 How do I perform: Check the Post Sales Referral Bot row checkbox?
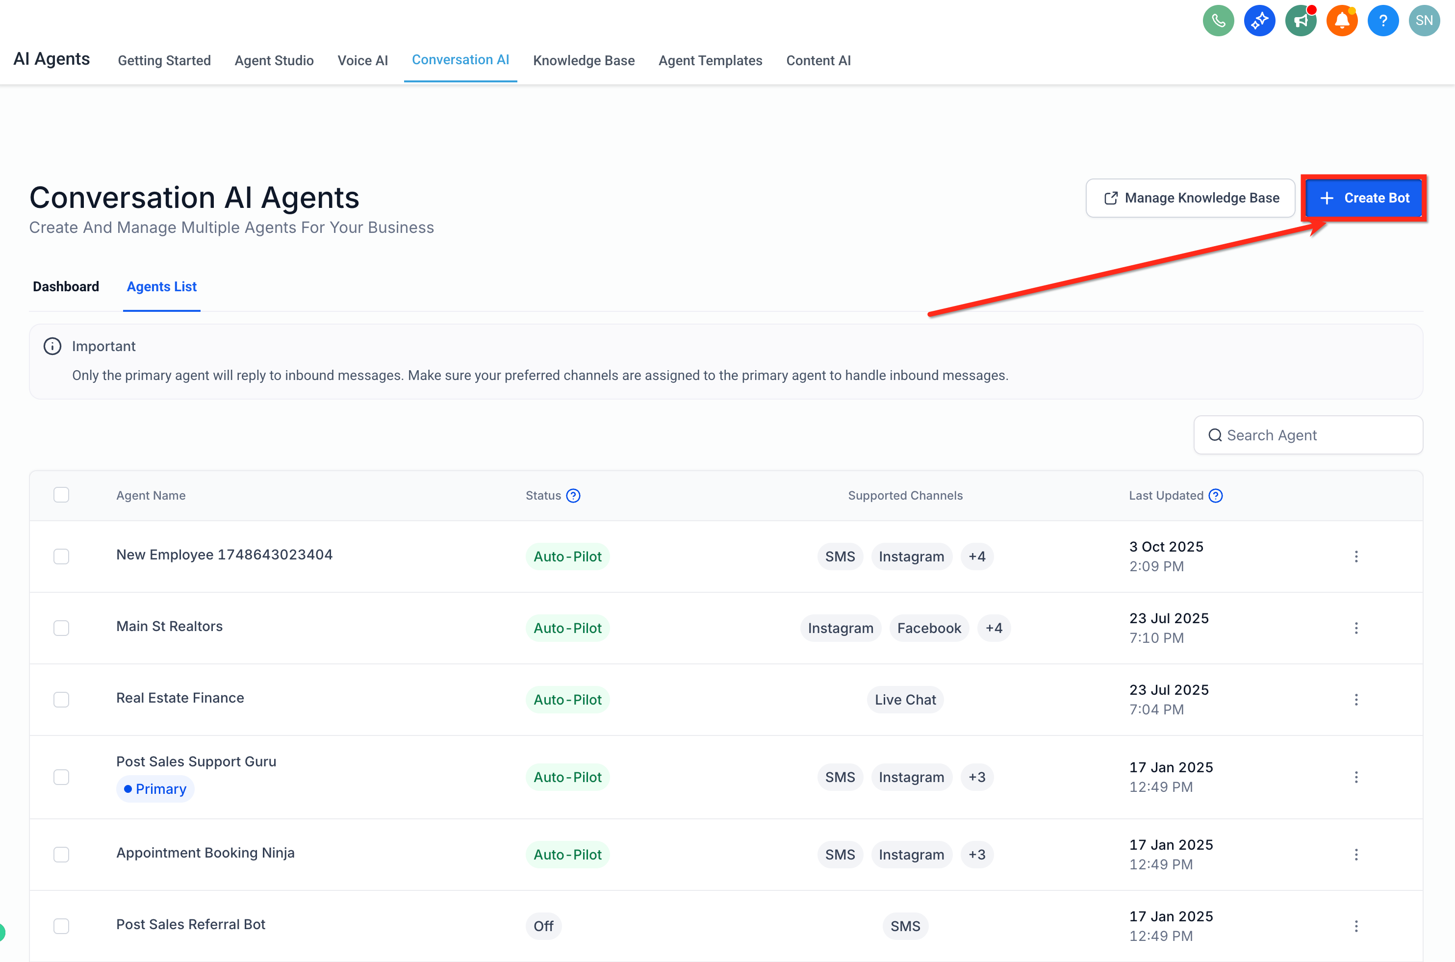(x=61, y=926)
